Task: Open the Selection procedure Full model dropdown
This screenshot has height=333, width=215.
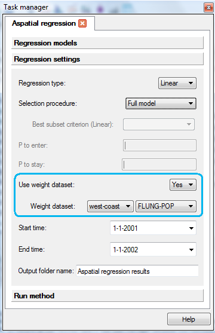Action: [161, 103]
